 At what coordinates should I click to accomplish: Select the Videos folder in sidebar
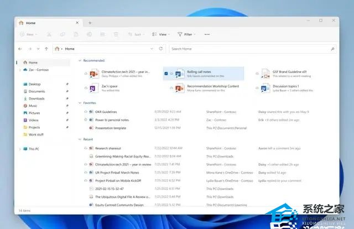(x=33, y=120)
